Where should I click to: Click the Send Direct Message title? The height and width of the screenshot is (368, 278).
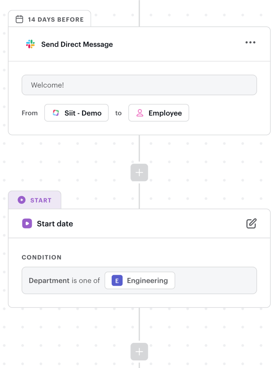[77, 44]
